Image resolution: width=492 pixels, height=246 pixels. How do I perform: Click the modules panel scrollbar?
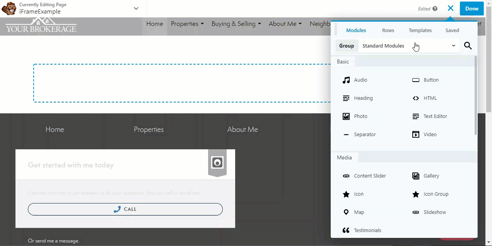(475, 97)
